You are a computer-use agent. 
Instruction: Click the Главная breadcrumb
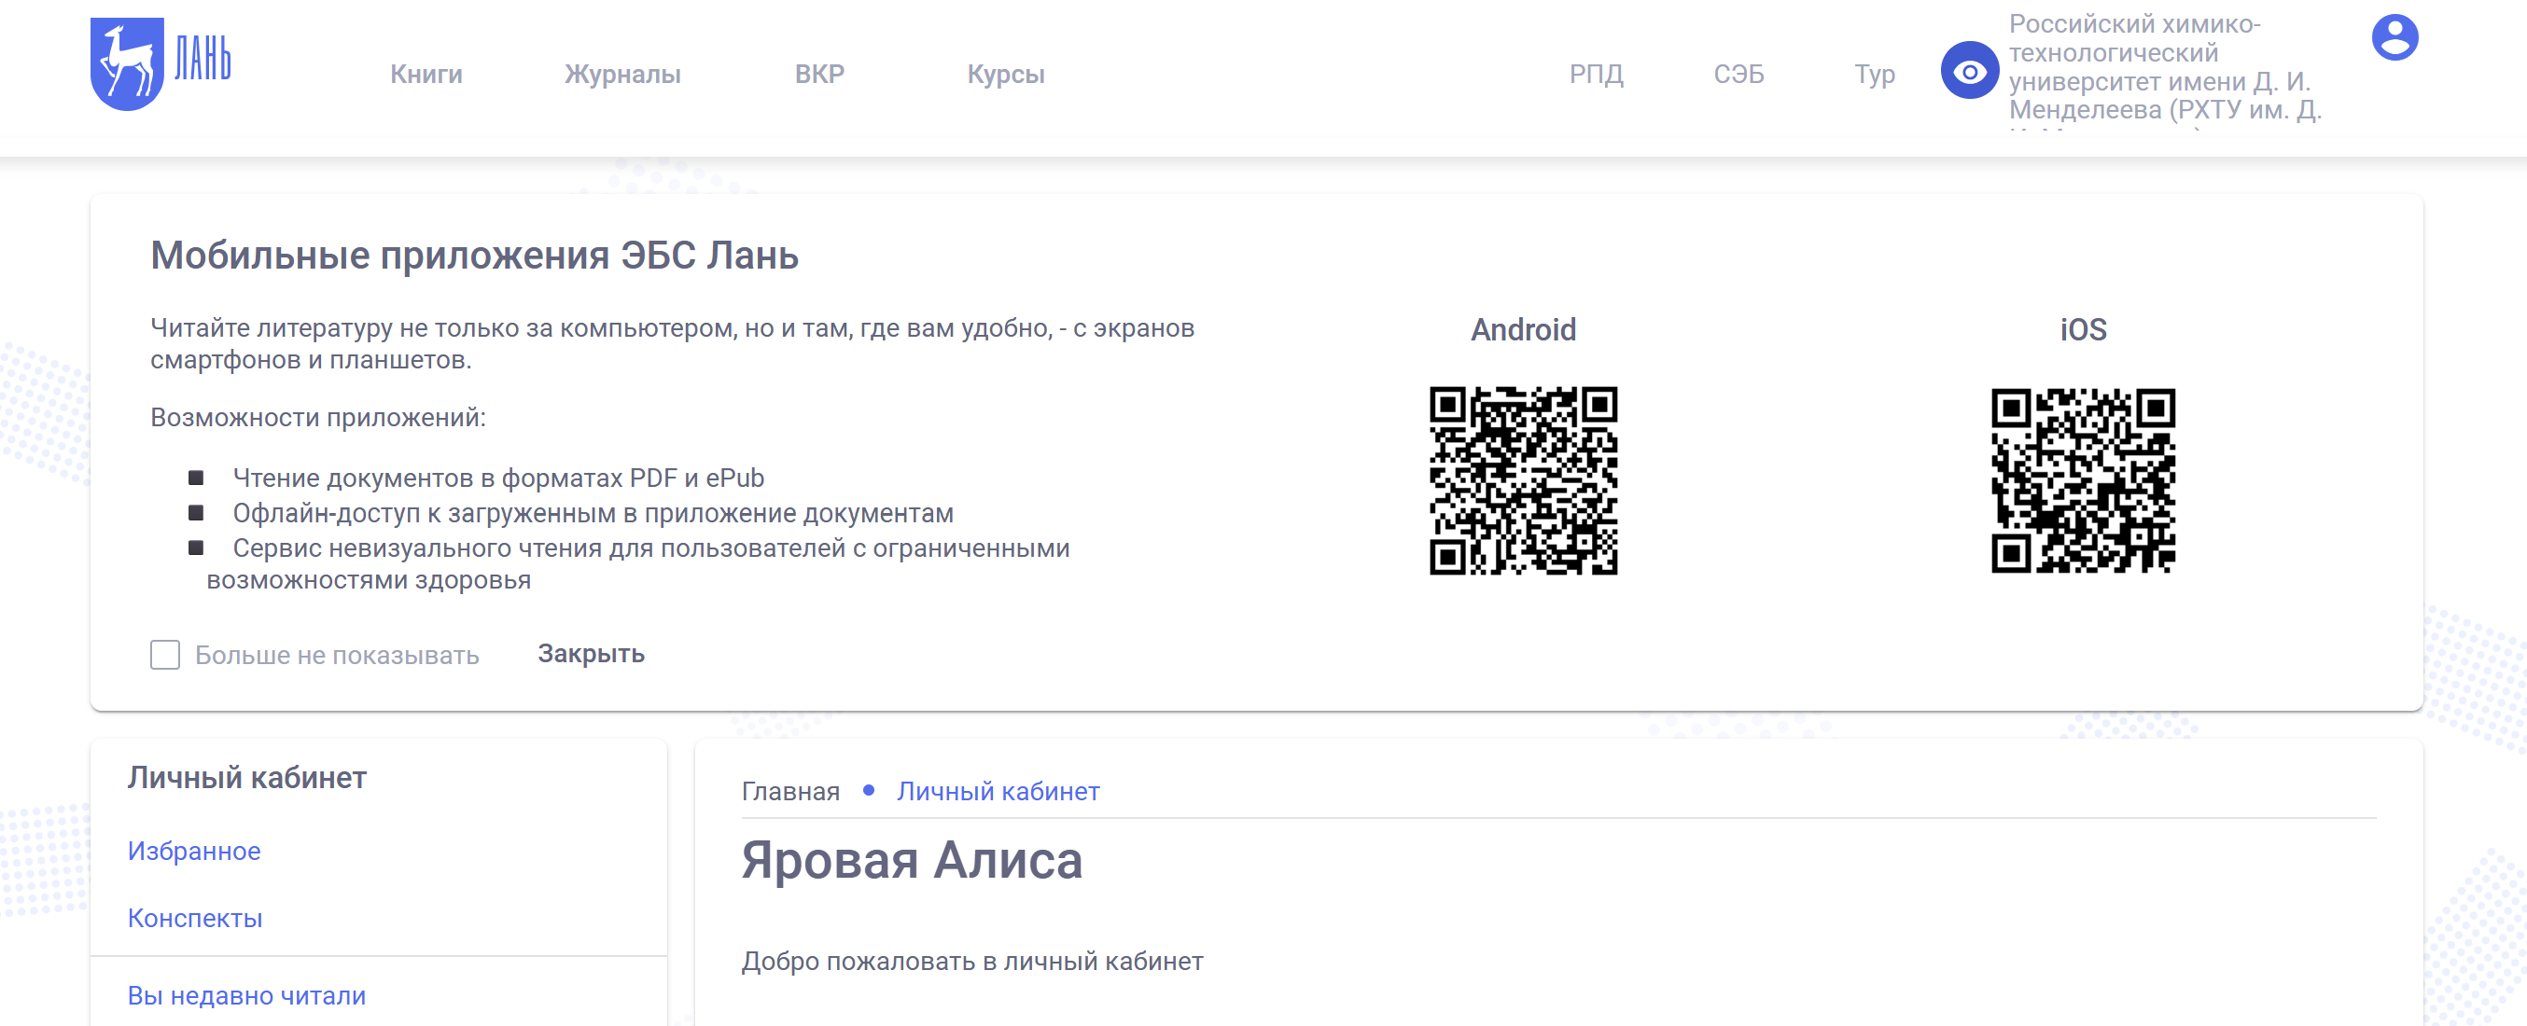[789, 792]
